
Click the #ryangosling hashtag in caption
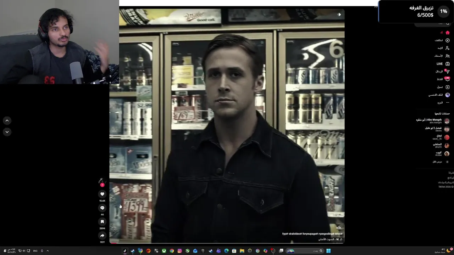(326, 234)
